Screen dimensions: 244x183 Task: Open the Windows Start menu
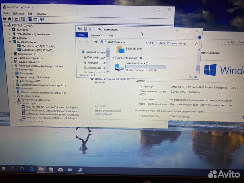(3, 168)
